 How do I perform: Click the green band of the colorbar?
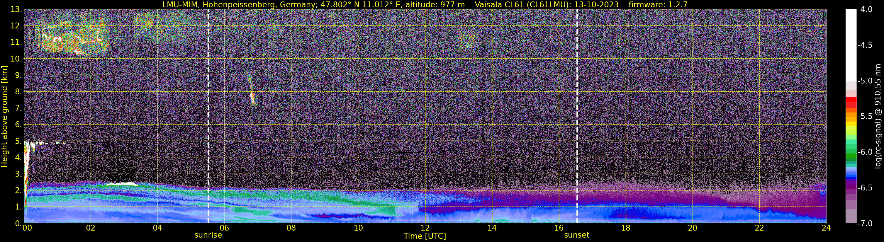(851, 156)
